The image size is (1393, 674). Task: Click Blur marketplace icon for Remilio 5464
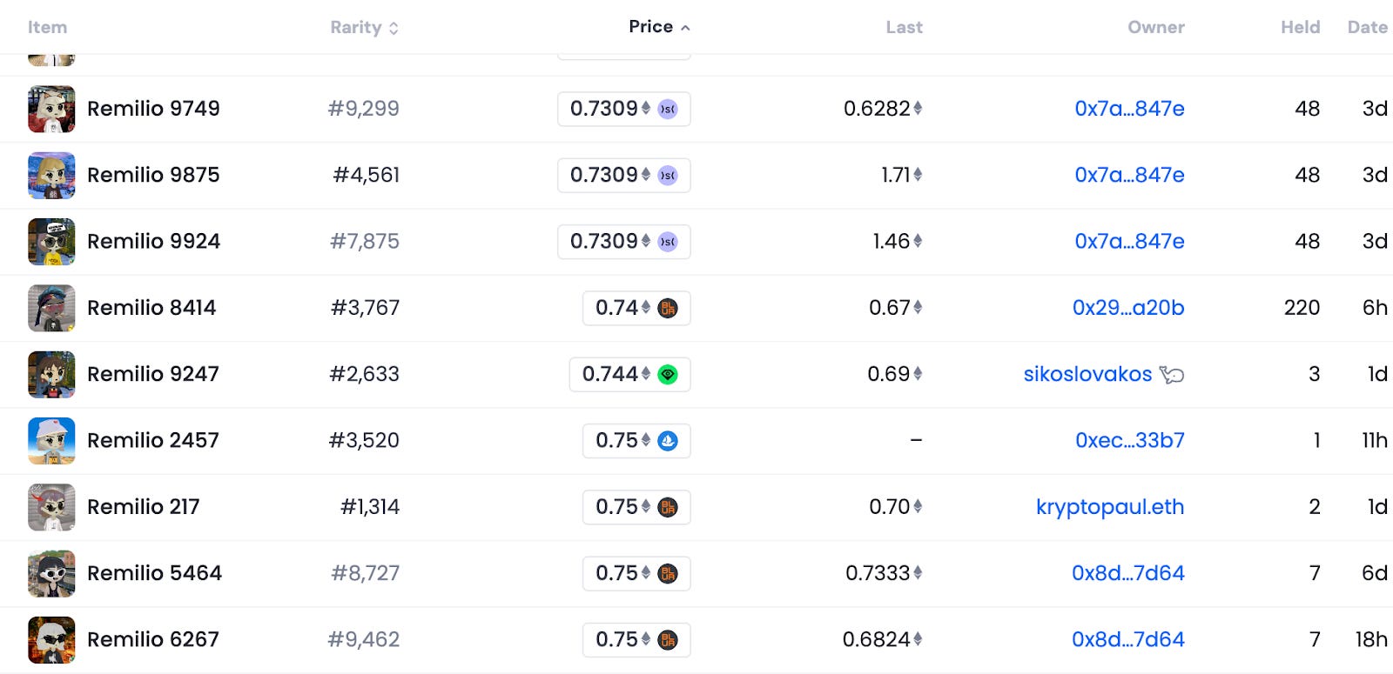(x=668, y=573)
